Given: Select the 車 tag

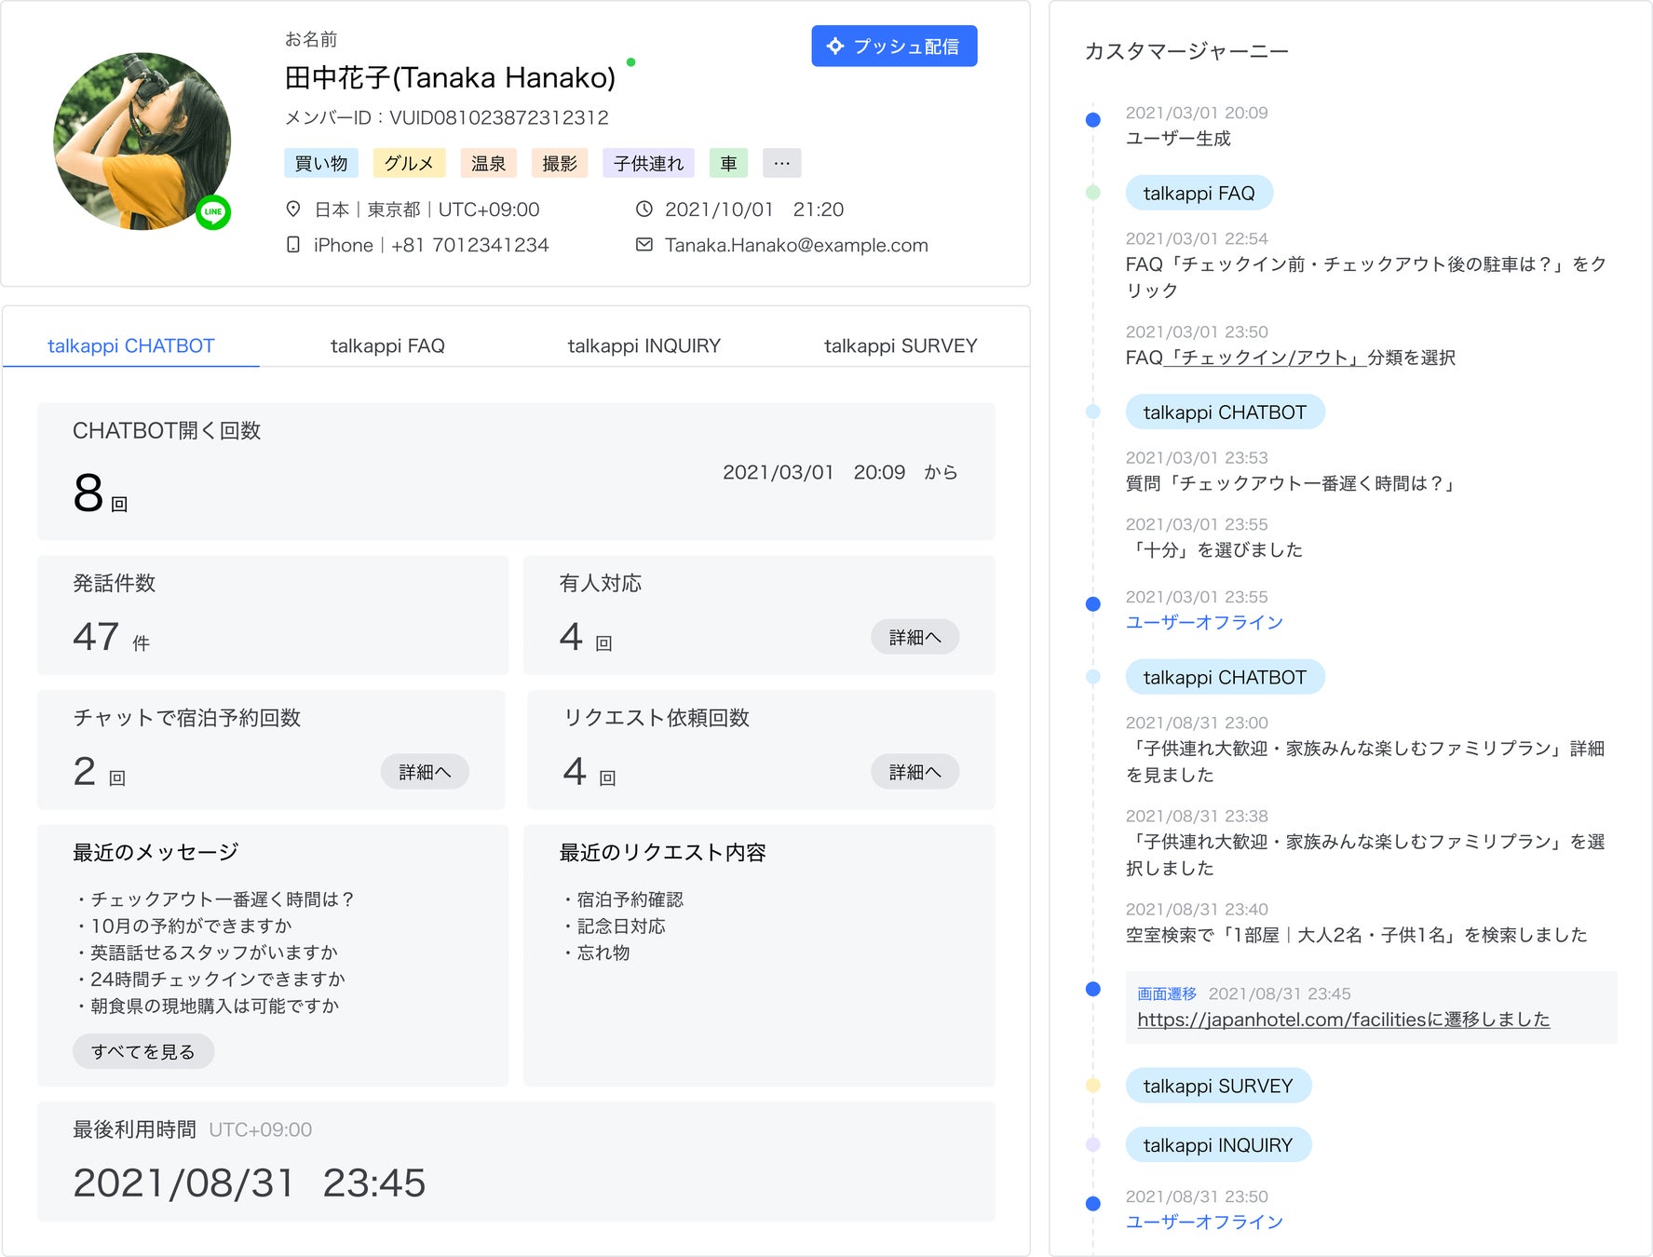Looking at the screenshot, I should coord(728,163).
